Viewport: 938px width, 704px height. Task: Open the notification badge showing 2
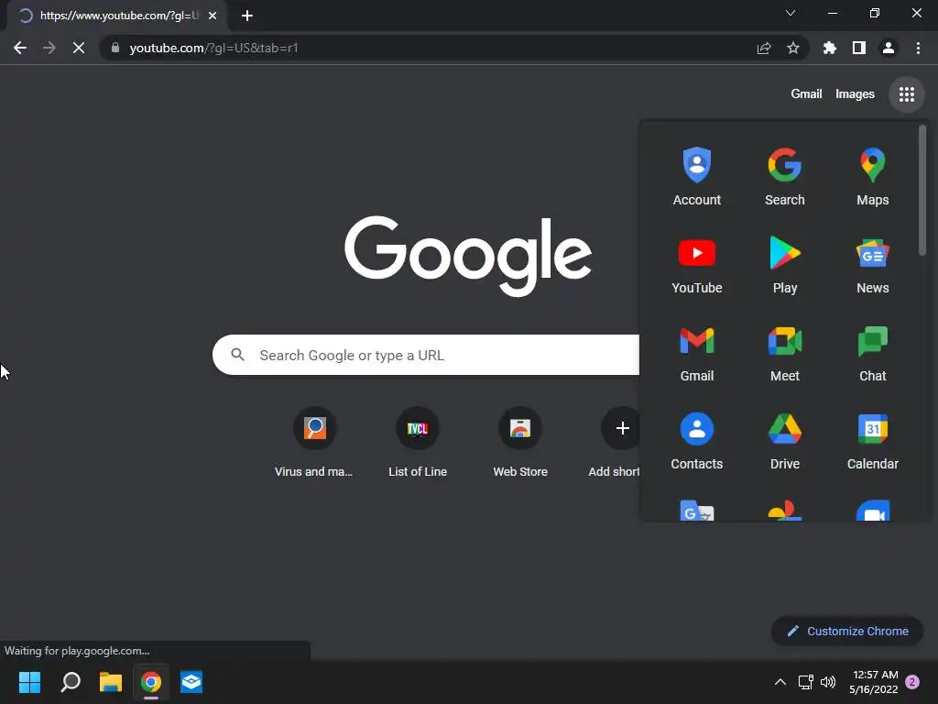pyautogui.click(x=912, y=682)
